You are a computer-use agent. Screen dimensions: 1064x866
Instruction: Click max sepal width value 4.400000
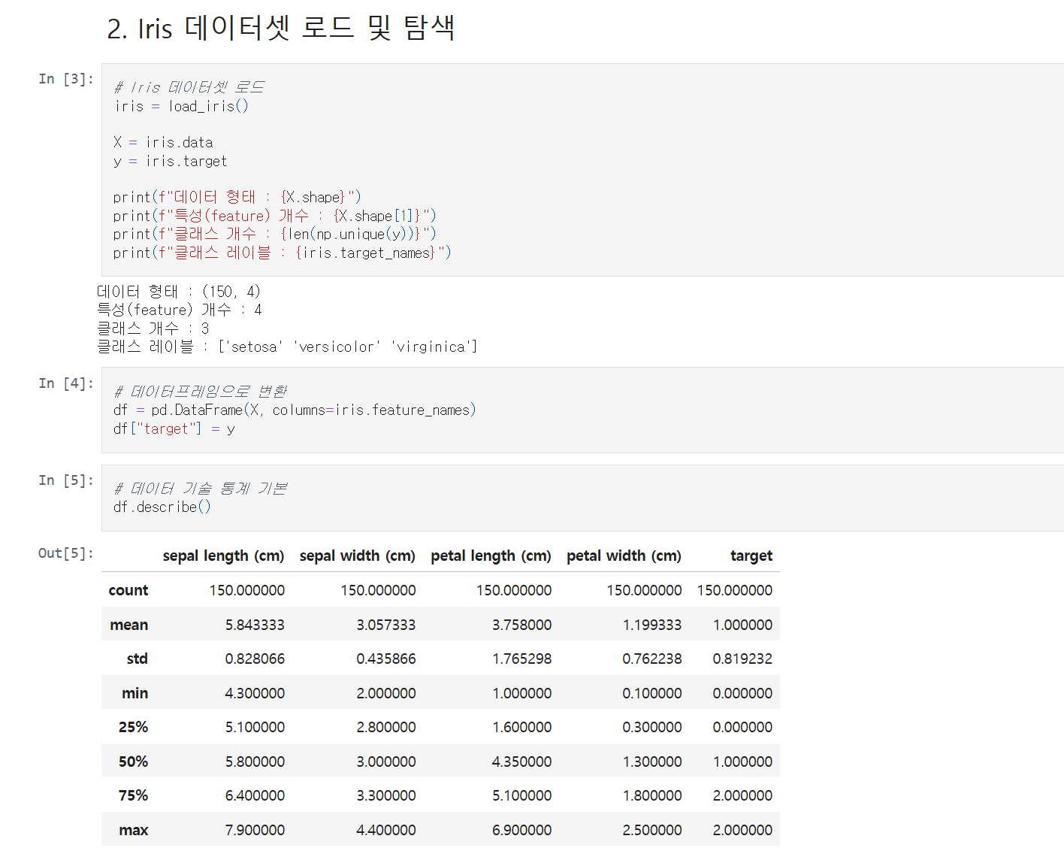(x=386, y=830)
